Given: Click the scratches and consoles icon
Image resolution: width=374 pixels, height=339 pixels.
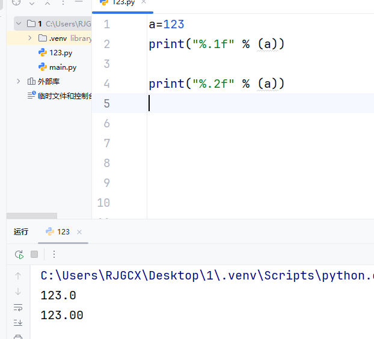Looking at the screenshot, I should pyautogui.click(x=31, y=95).
